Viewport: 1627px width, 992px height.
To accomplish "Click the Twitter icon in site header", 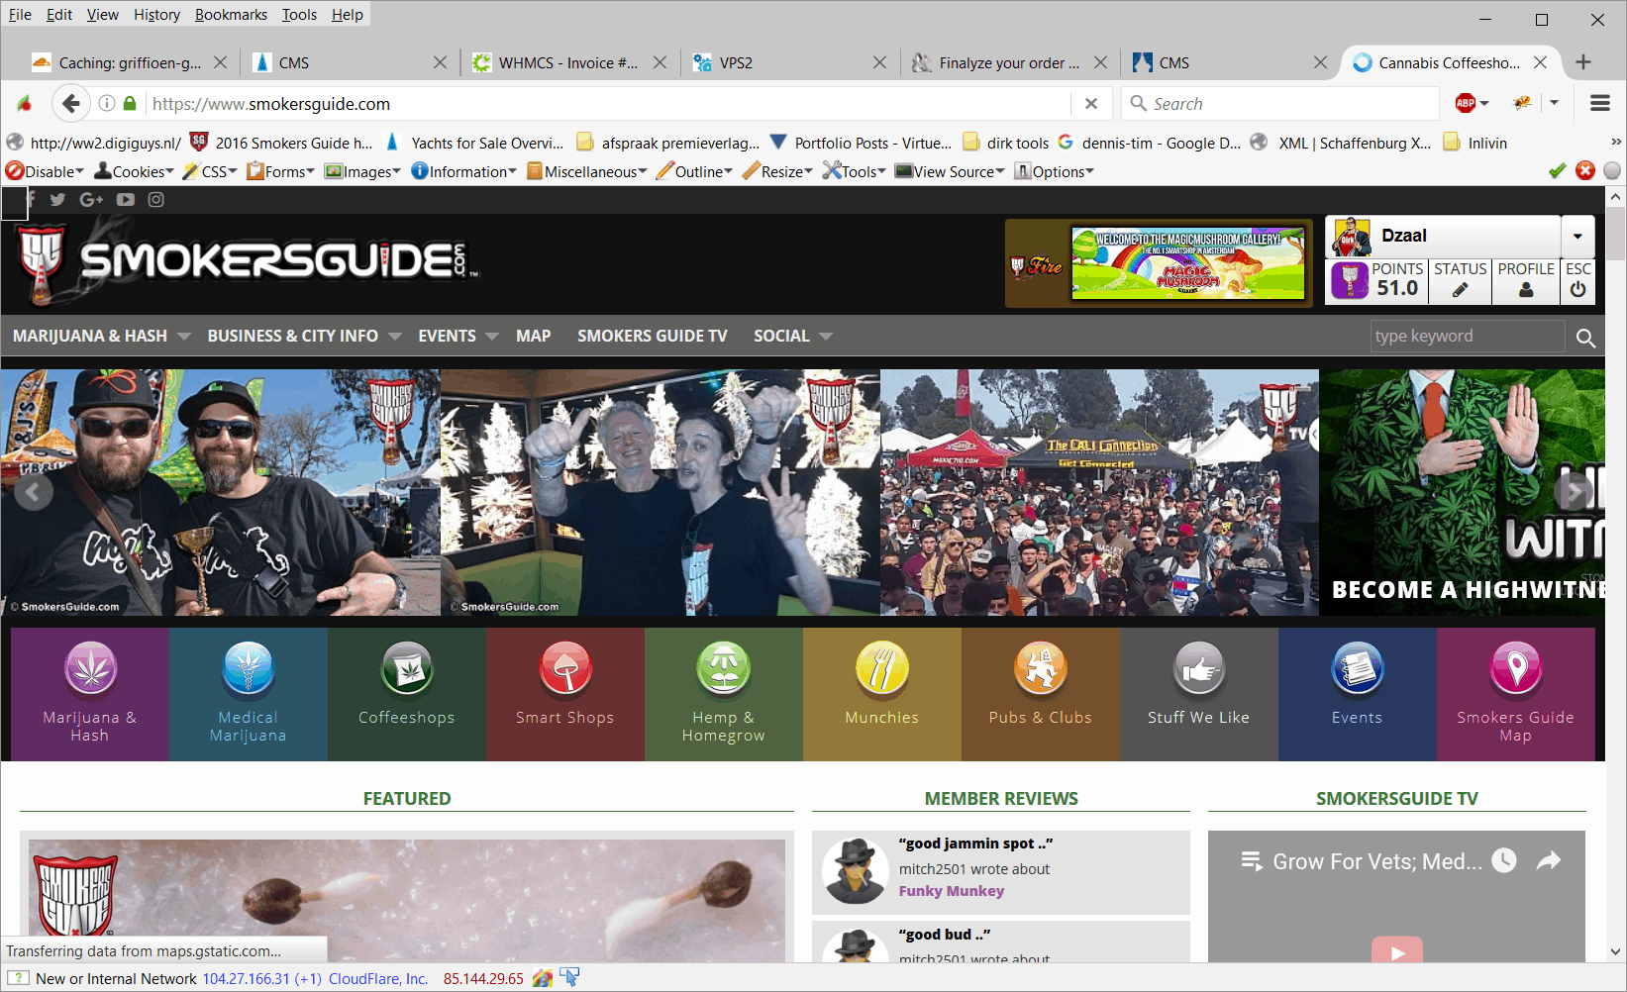I will 57,199.
